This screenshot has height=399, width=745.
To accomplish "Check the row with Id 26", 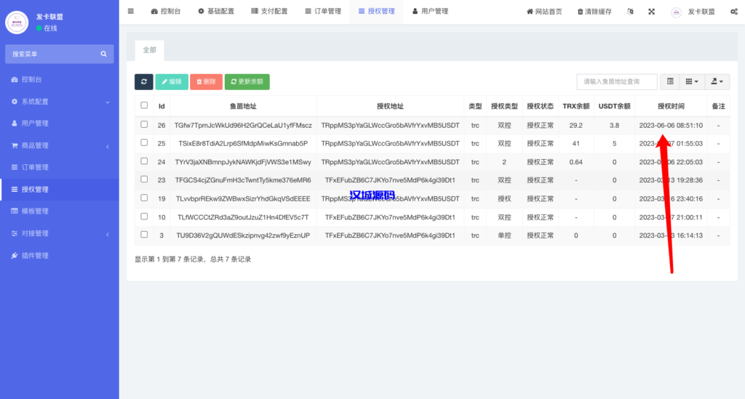I will [144, 124].
